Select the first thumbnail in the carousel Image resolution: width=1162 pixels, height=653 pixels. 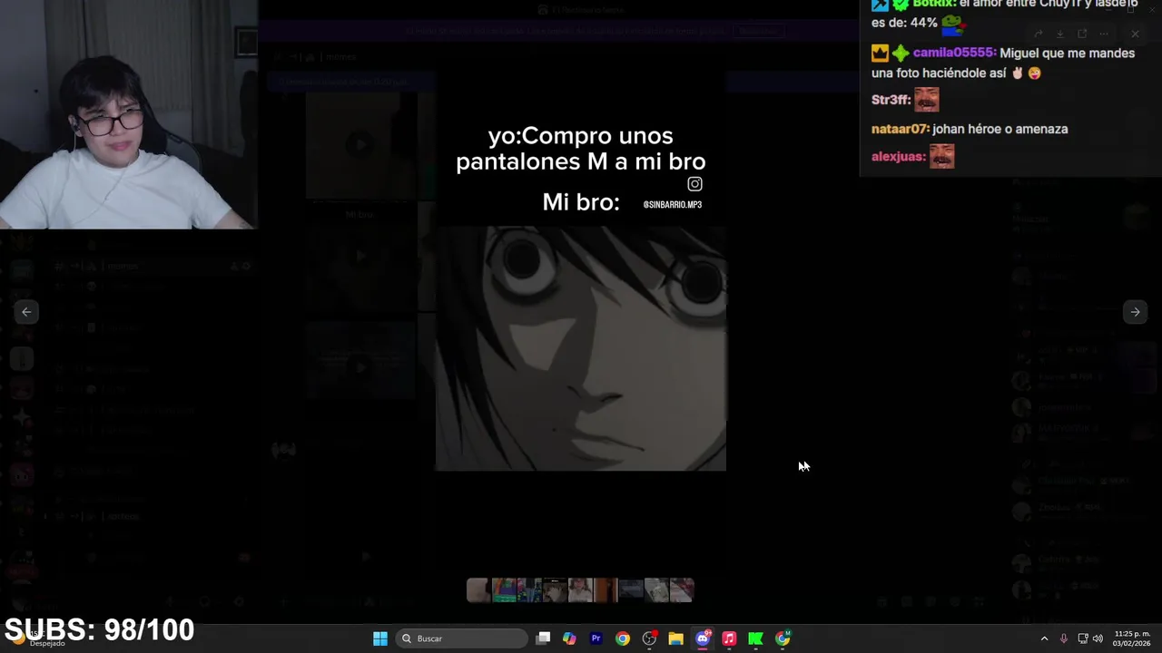click(x=478, y=590)
